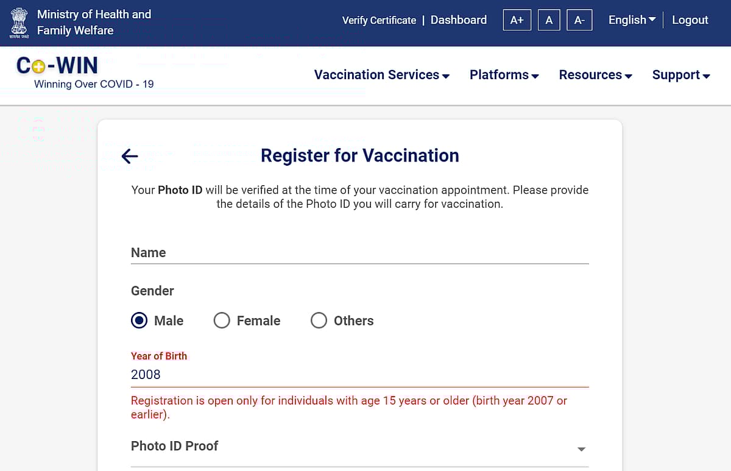Viewport: 731px width, 471px height.
Task: Decrease font size with the A- button
Action: [579, 20]
